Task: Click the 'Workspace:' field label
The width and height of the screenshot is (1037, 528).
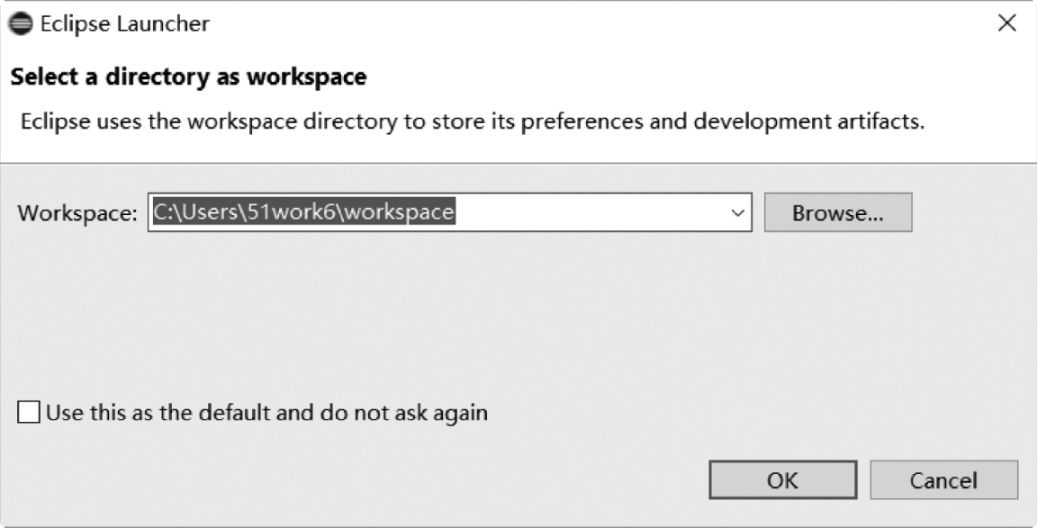Action: (x=77, y=213)
